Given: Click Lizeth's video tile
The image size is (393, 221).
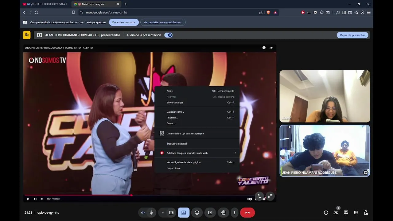Looking at the screenshot, I should 325,96.
